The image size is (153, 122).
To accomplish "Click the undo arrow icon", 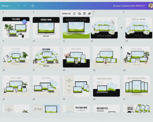I will [18, 6].
